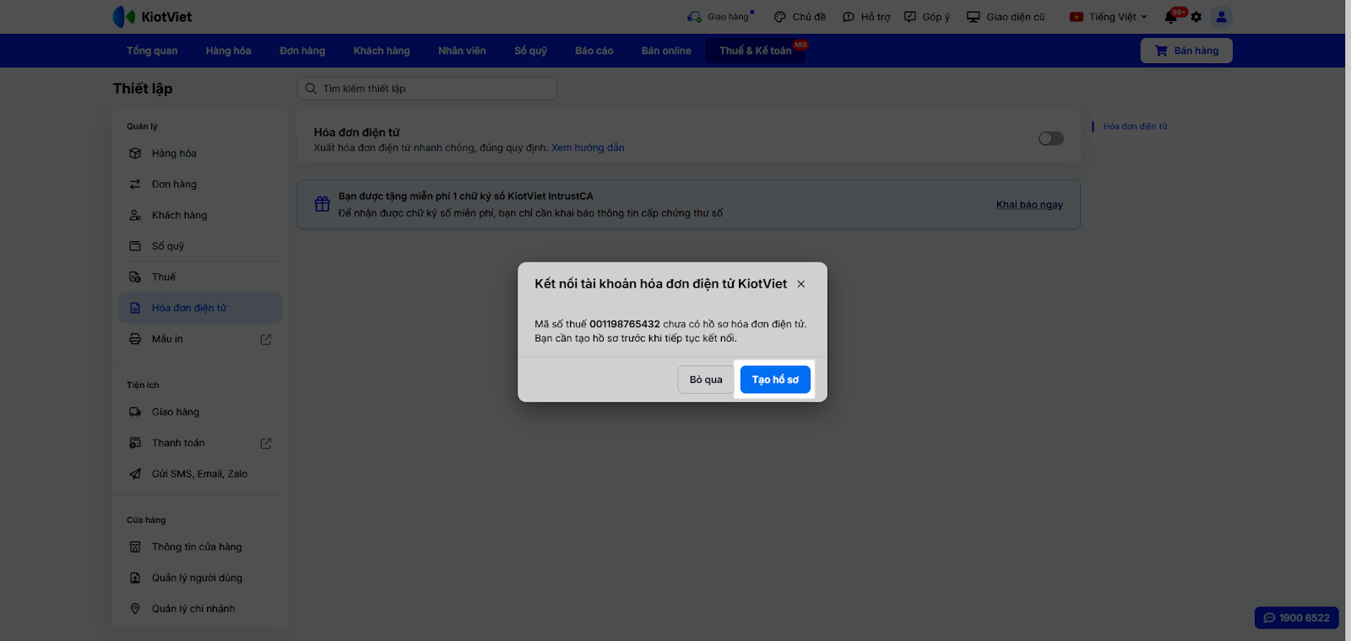
Task: Click the Quản lý người dùng icon
Action: click(135, 578)
